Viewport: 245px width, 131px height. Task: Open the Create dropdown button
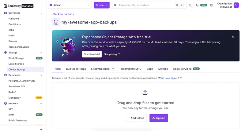102,5
